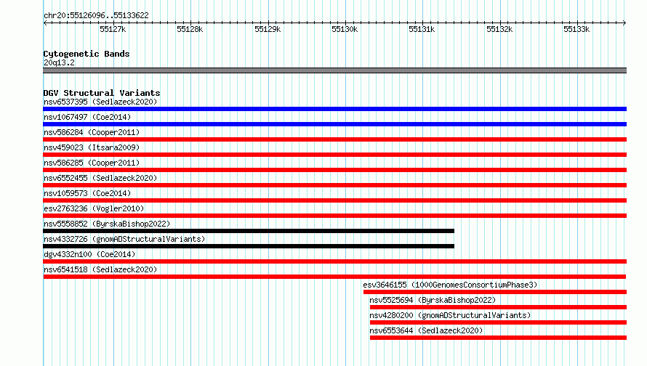Open the nsv586284 (Cooper2011) variant label
The image size is (647, 366).
pos(92,132)
